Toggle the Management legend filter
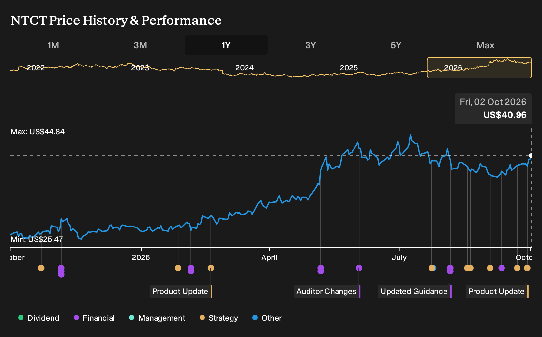The width and height of the screenshot is (542, 337). (157, 318)
